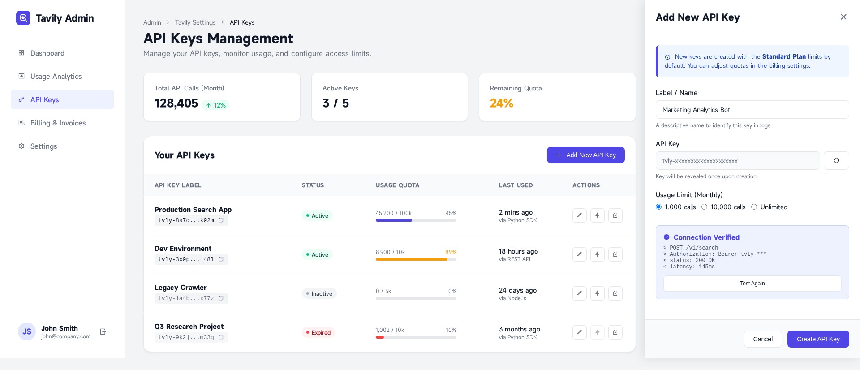Click the logout icon beside John Smith

point(103,332)
